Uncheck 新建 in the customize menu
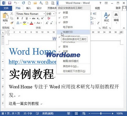This screenshot has height=116, width=127. tap(73, 13)
